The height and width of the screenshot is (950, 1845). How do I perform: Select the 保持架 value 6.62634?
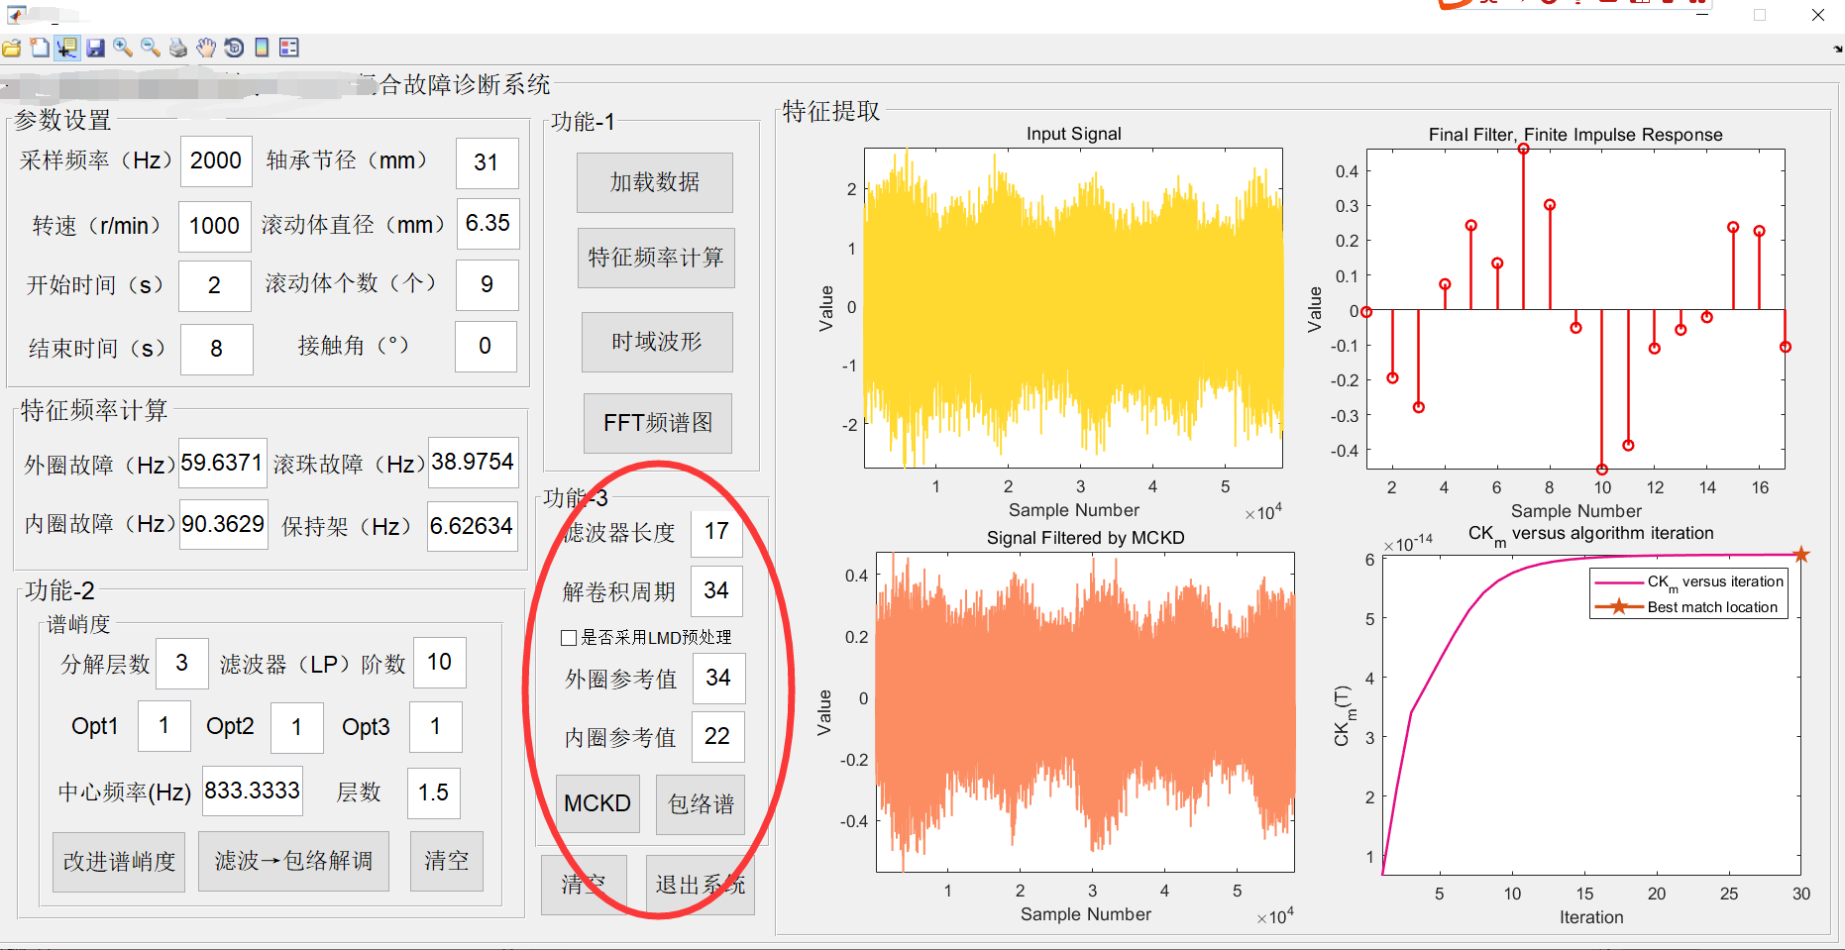[x=472, y=526]
